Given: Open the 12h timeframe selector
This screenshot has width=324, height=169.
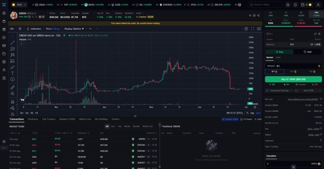Looking at the screenshot, I should tap(12, 29).
